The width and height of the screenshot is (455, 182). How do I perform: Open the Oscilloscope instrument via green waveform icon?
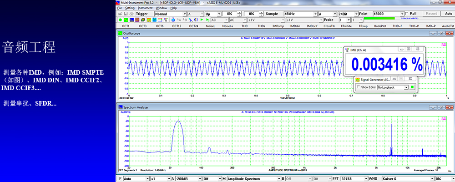126,20
